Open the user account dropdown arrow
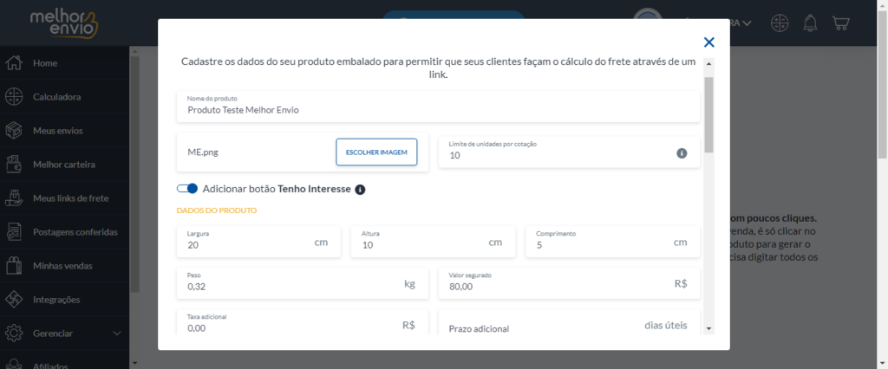 [747, 23]
